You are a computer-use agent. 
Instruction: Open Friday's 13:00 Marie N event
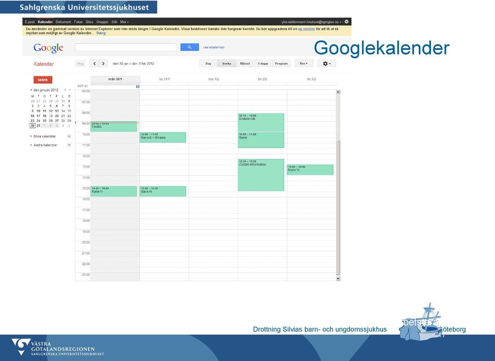coord(310,170)
